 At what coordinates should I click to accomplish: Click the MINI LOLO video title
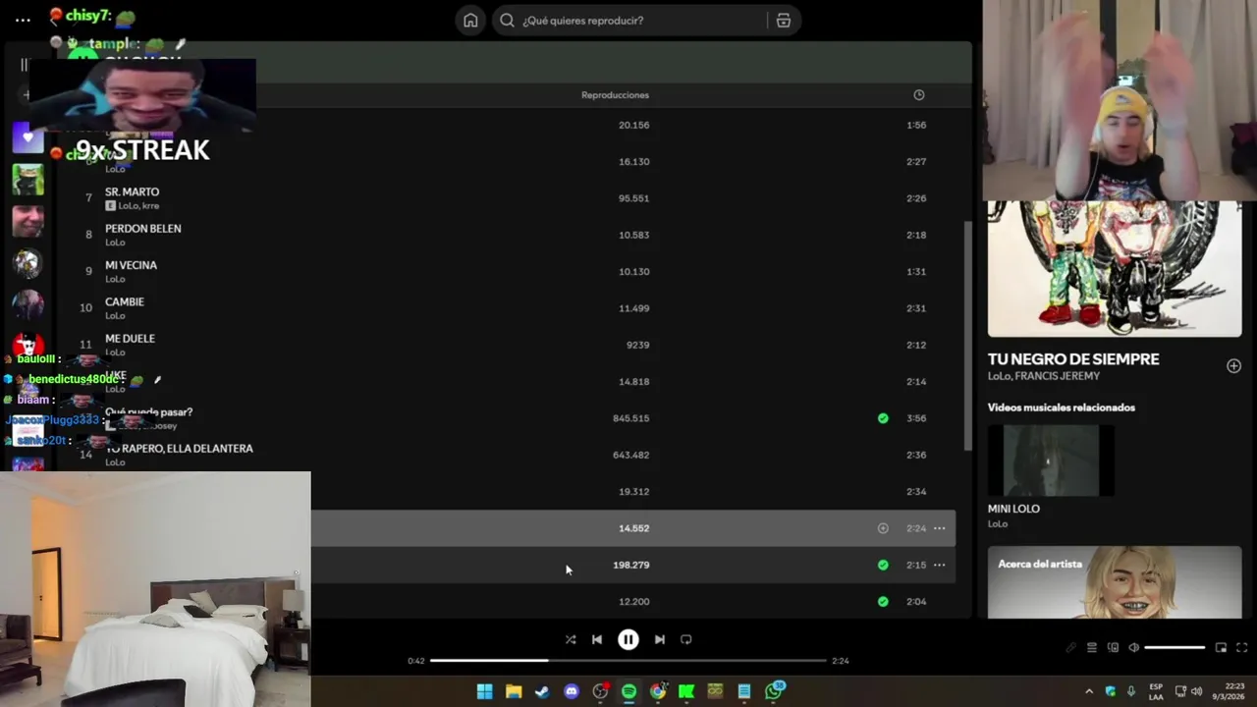pos(1013,509)
